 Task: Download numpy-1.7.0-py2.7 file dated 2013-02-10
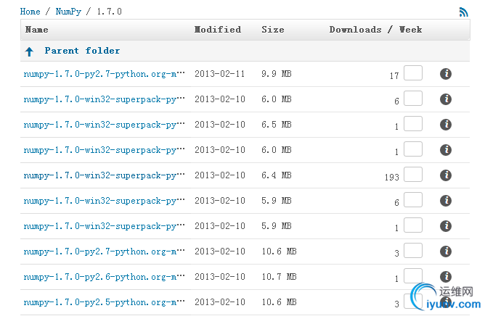(105, 251)
